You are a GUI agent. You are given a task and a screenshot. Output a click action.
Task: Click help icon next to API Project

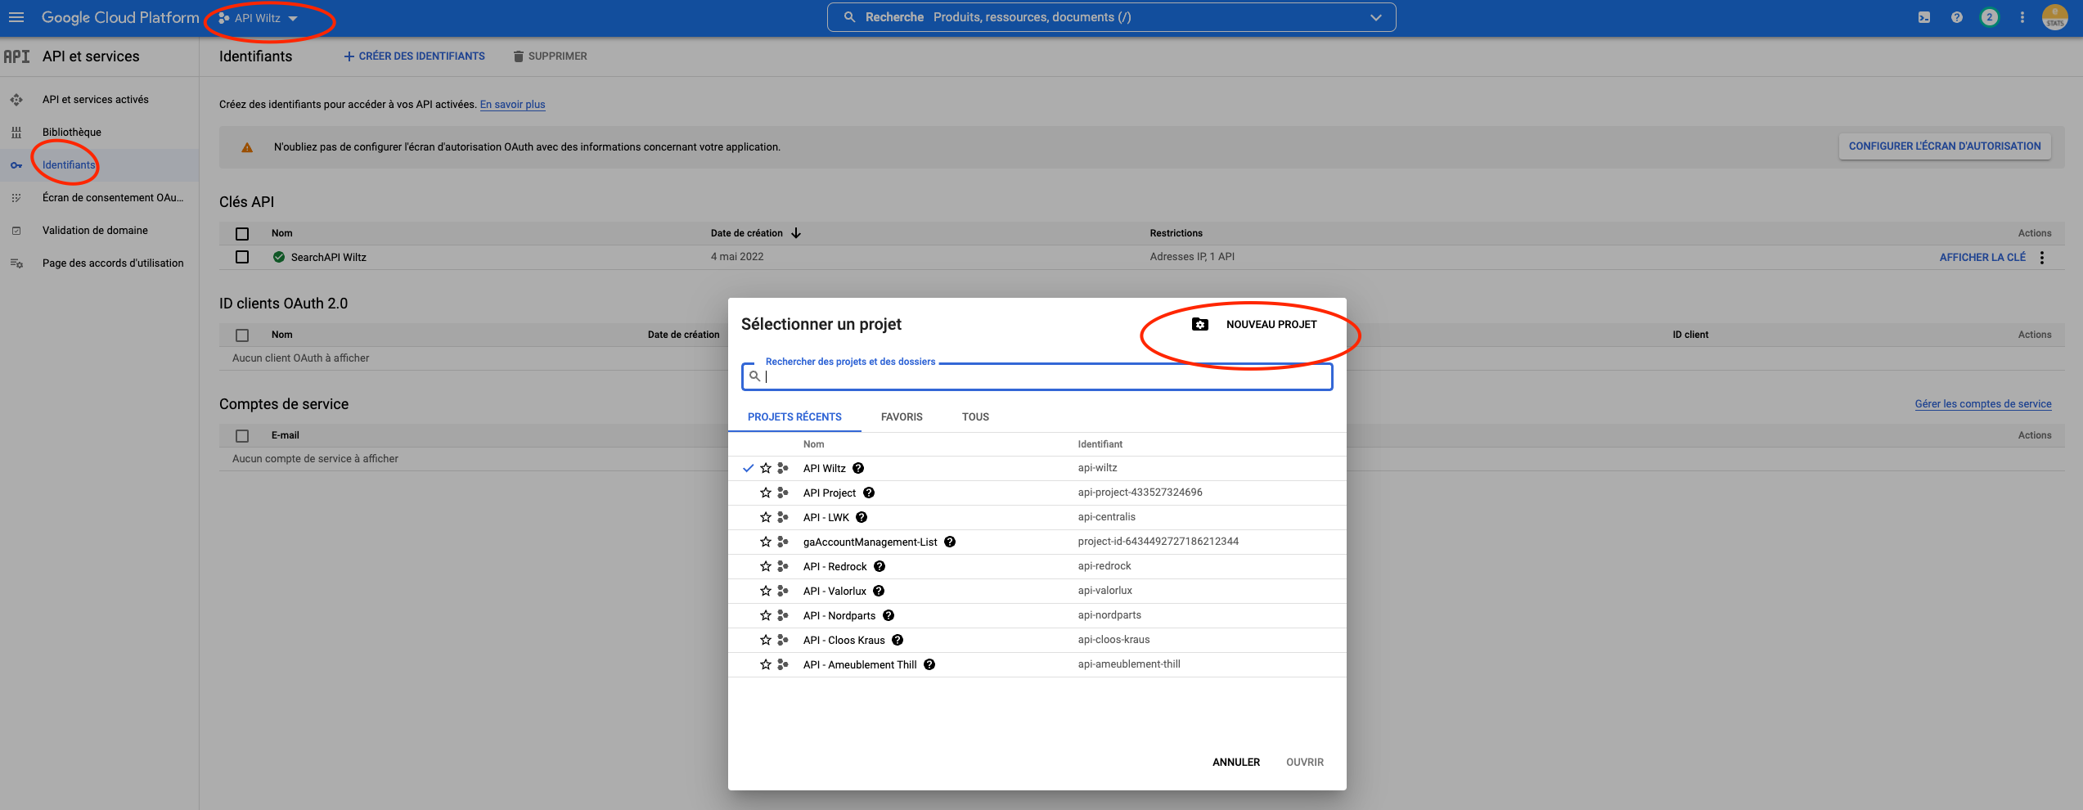point(869,493)
